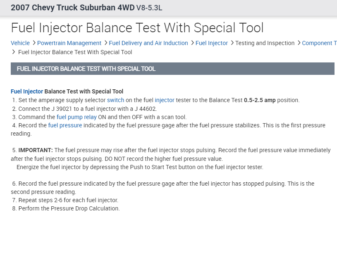Image resolution: width=337 pixels, height=277 pixels.
Task: Open the Powertrain Management breadcrumb
Action: 69,43
